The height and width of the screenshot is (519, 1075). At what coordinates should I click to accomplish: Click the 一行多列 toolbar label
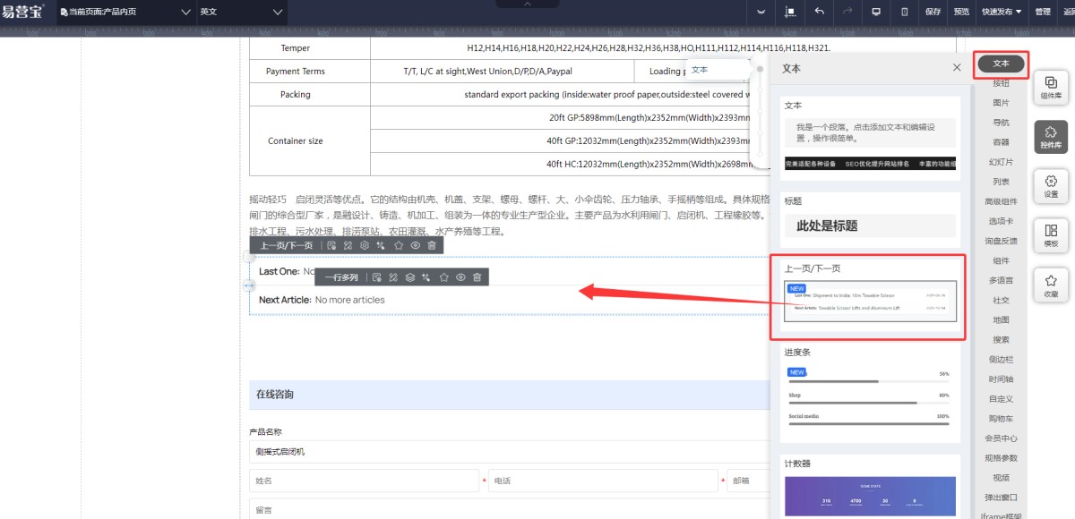pyautogui.click(x=341, y=277)
